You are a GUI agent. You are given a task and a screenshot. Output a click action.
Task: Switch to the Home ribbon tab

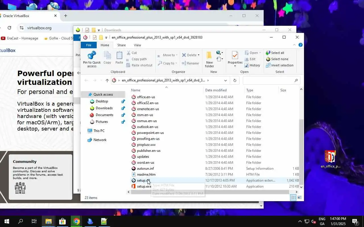tap(105, 45)
